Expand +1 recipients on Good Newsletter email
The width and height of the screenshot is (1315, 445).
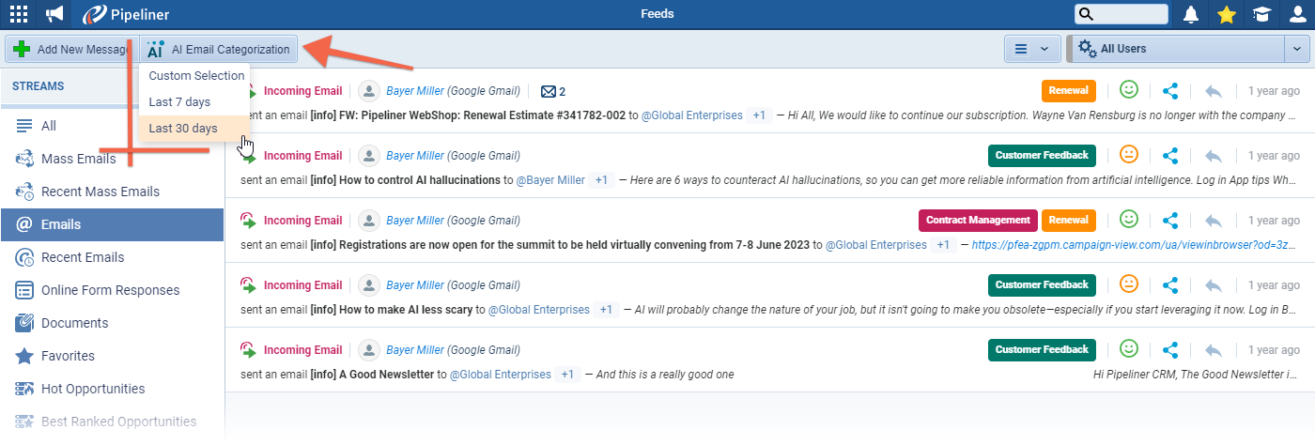(567, 374)
